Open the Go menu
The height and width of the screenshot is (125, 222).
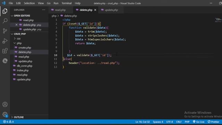(x=49, y=3)
